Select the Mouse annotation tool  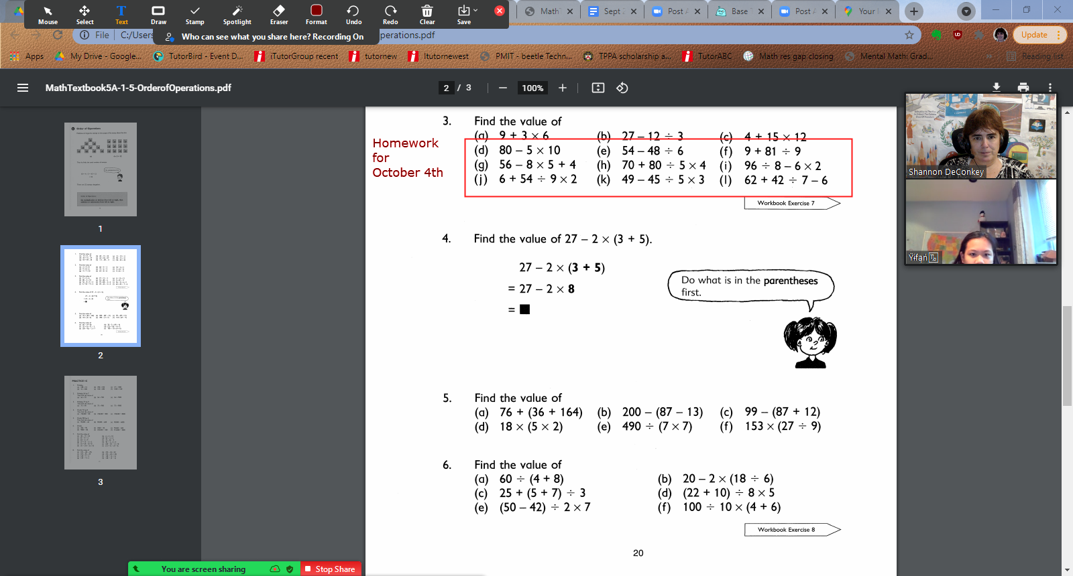[x=48, y=15]
